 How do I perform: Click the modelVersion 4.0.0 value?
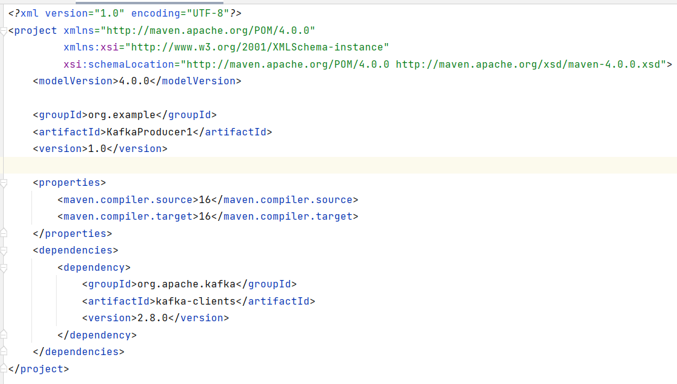134,81
